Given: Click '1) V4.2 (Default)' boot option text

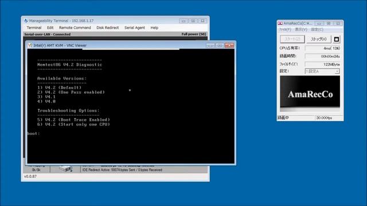Looking at the screenshot, I should [60, 88].
